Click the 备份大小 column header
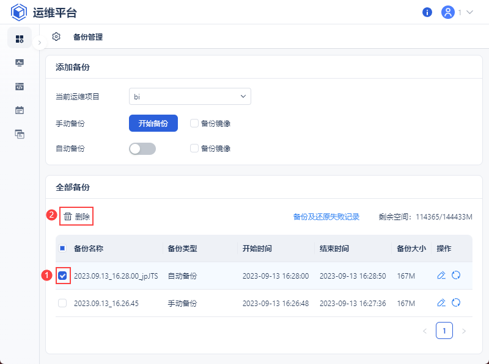489x364 pixels. (411, 248)
